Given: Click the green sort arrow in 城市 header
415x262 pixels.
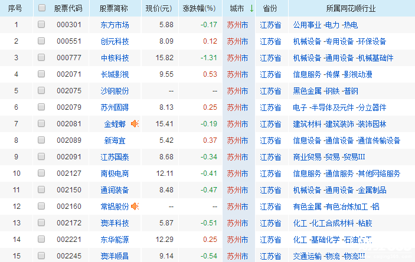Looking at the screenshot, I should pos(251,8).
